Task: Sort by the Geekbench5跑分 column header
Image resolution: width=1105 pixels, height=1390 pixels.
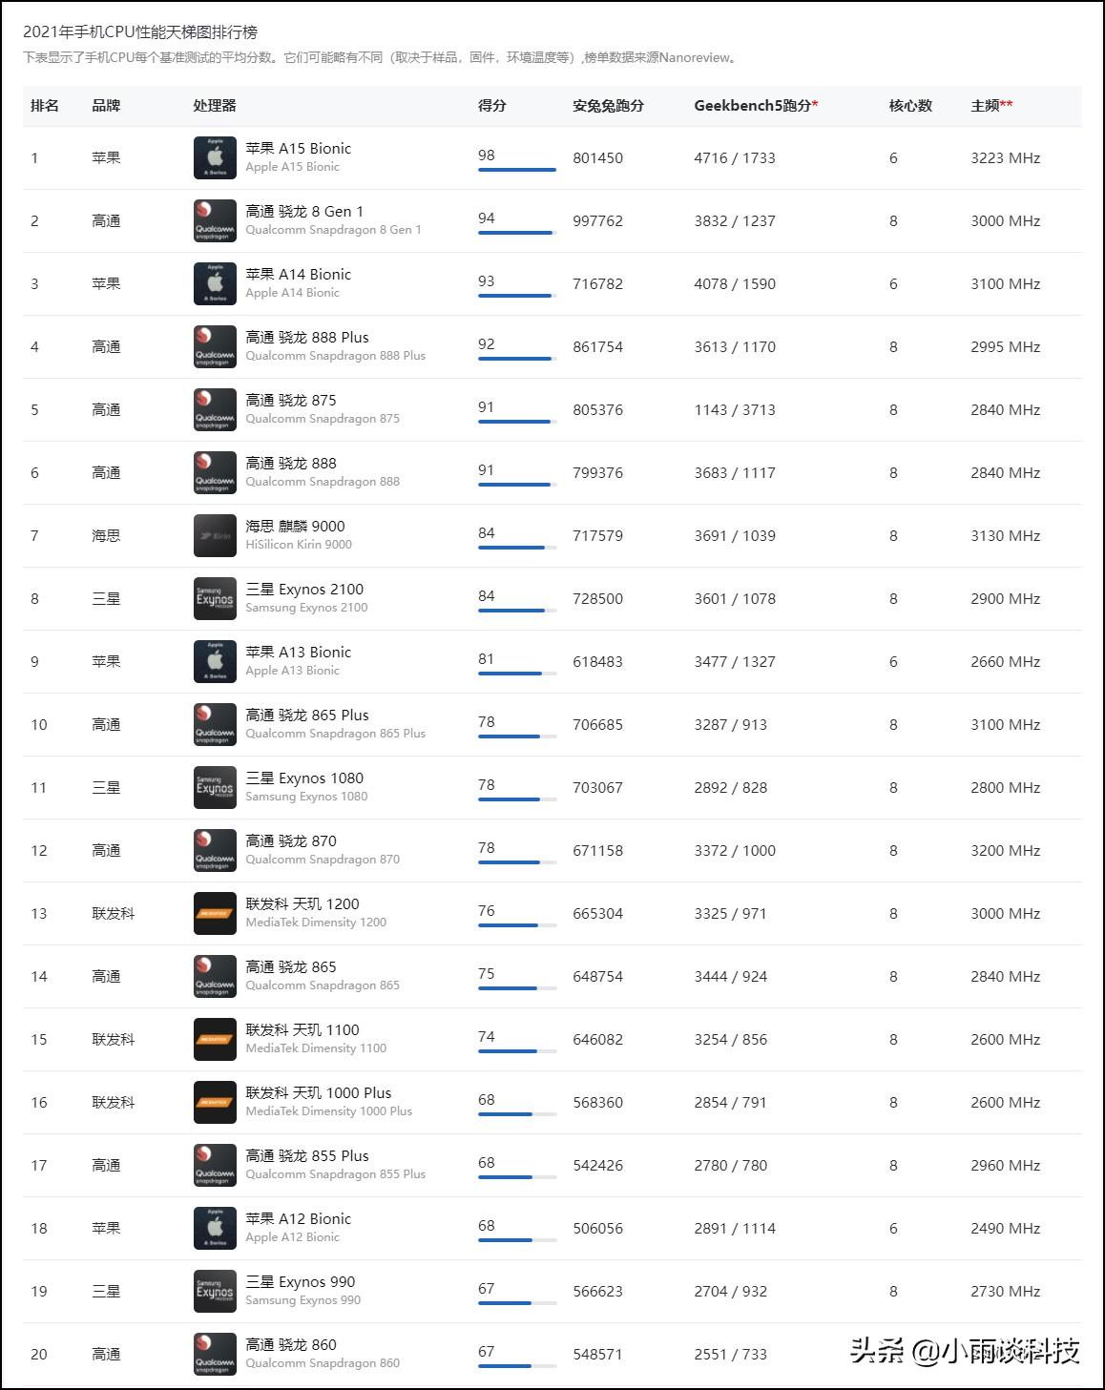Action: tap(756, 106)
